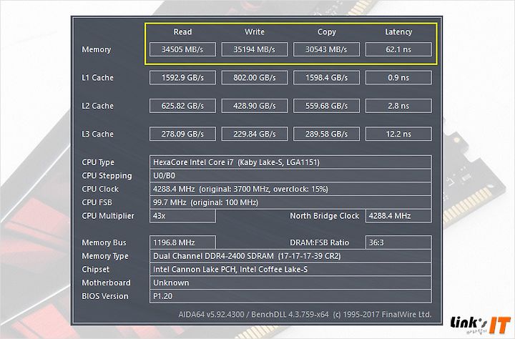The width and height of the screenshot is (515, 339).
Task: Click DRAM:FSB Ratio value 36:3
Action: pos(398,242)
